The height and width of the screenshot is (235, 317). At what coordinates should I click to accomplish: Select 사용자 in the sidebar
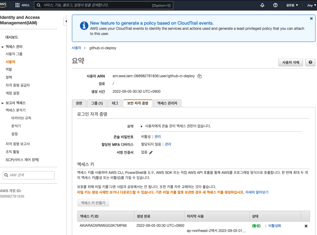[x=10, y=62]
